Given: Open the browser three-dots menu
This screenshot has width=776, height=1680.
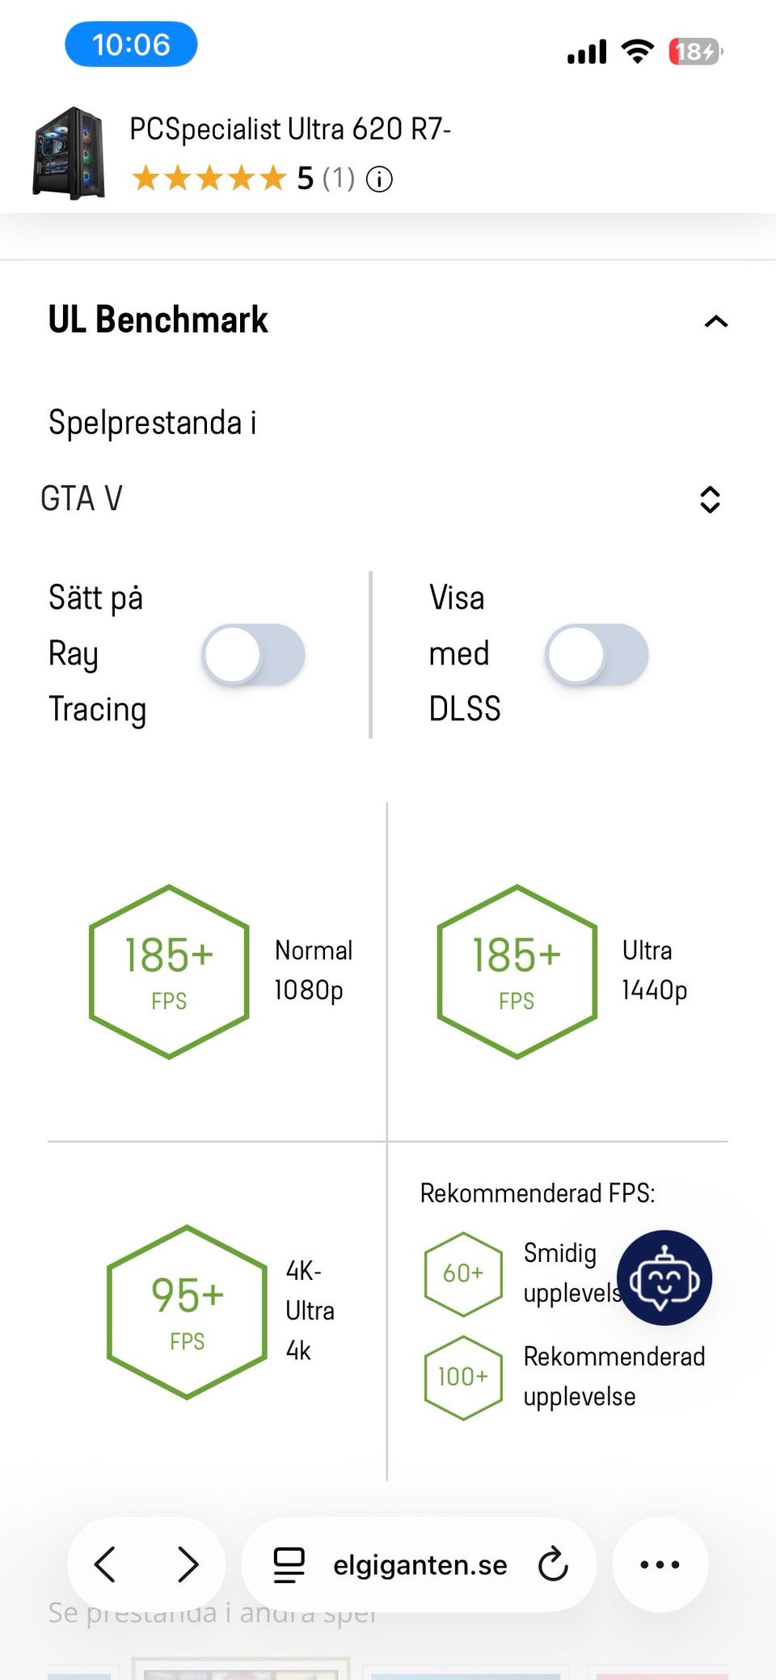Looking at the screenshot, I should 660,1564.
